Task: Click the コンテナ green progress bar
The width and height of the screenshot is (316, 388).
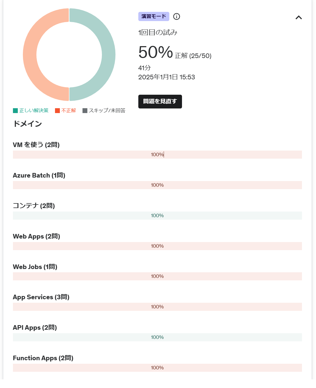Action: coord(157,216)
